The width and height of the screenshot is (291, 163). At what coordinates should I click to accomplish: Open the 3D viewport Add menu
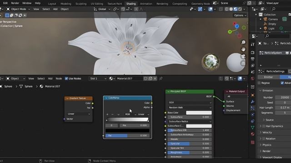[x=55, y=9]
